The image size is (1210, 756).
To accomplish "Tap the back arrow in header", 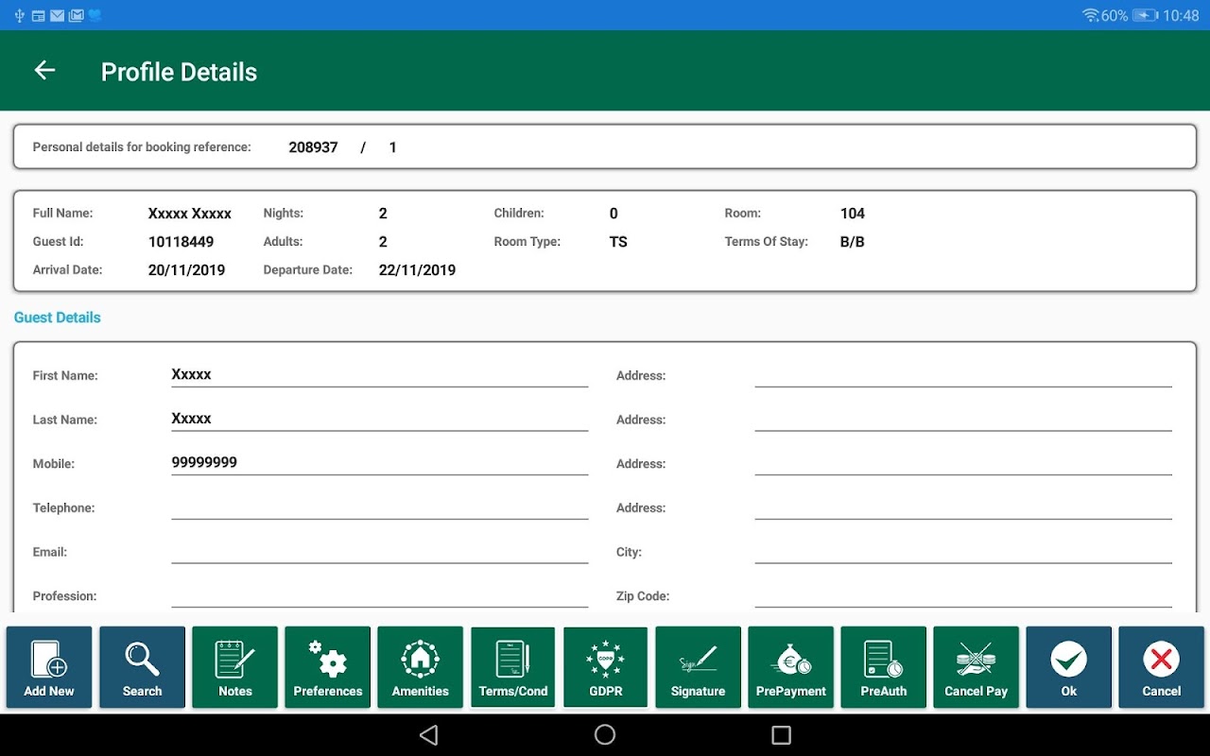I will point(44,71).
